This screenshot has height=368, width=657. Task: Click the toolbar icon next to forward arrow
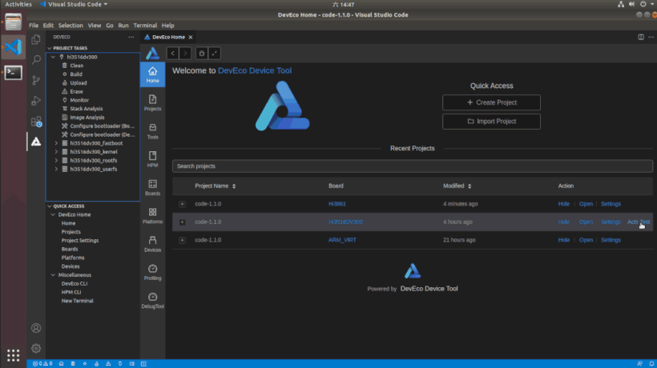202,53
